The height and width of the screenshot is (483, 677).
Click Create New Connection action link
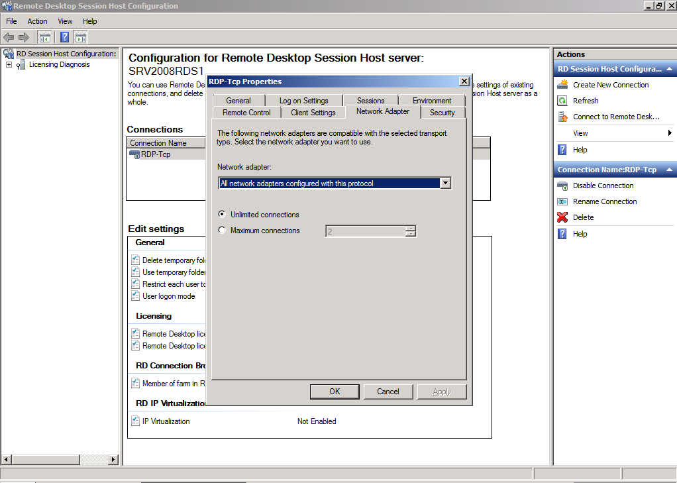pyautogui.click(x=611, y=85)
